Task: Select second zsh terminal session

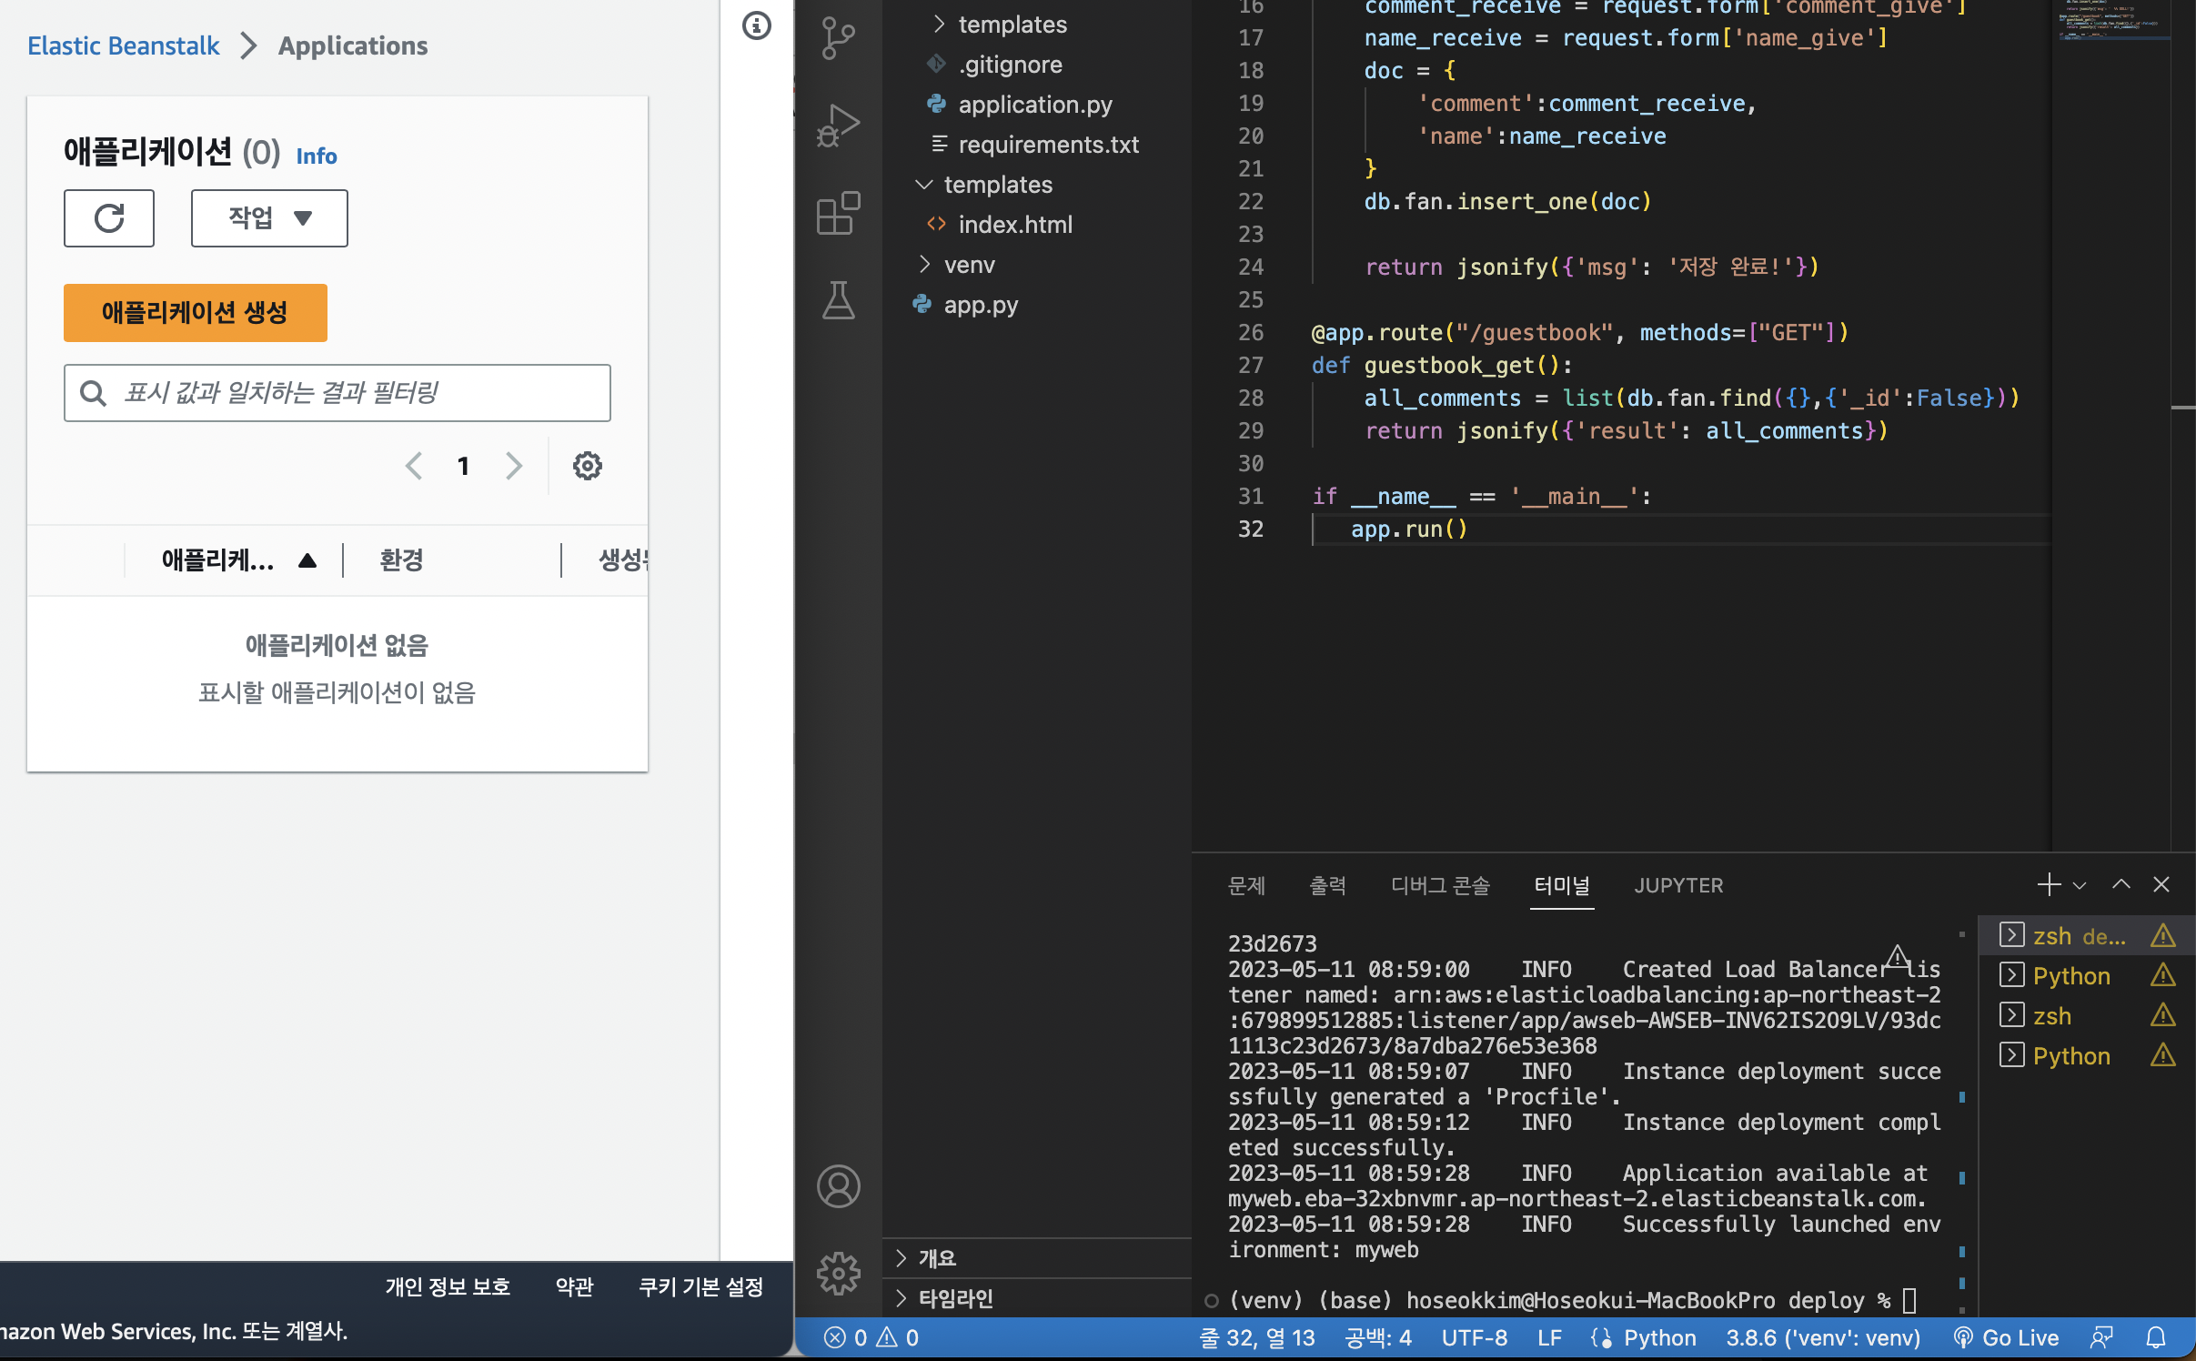Action: click(2087, 1016)
